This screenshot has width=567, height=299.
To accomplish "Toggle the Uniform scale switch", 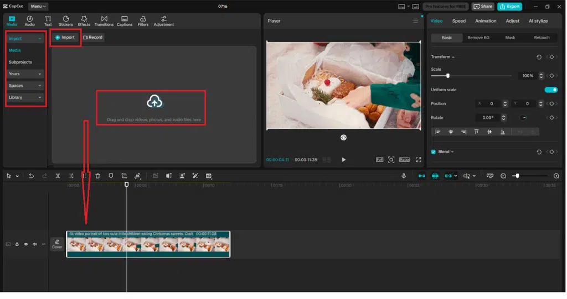I will (550, 90).
